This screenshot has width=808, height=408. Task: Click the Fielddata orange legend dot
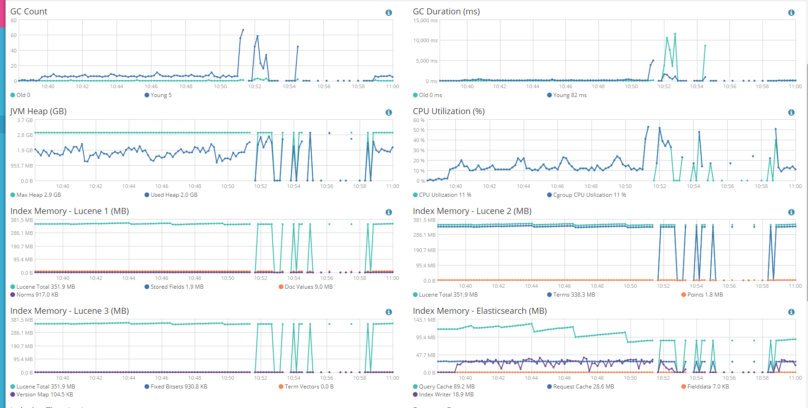pos(683,387)
